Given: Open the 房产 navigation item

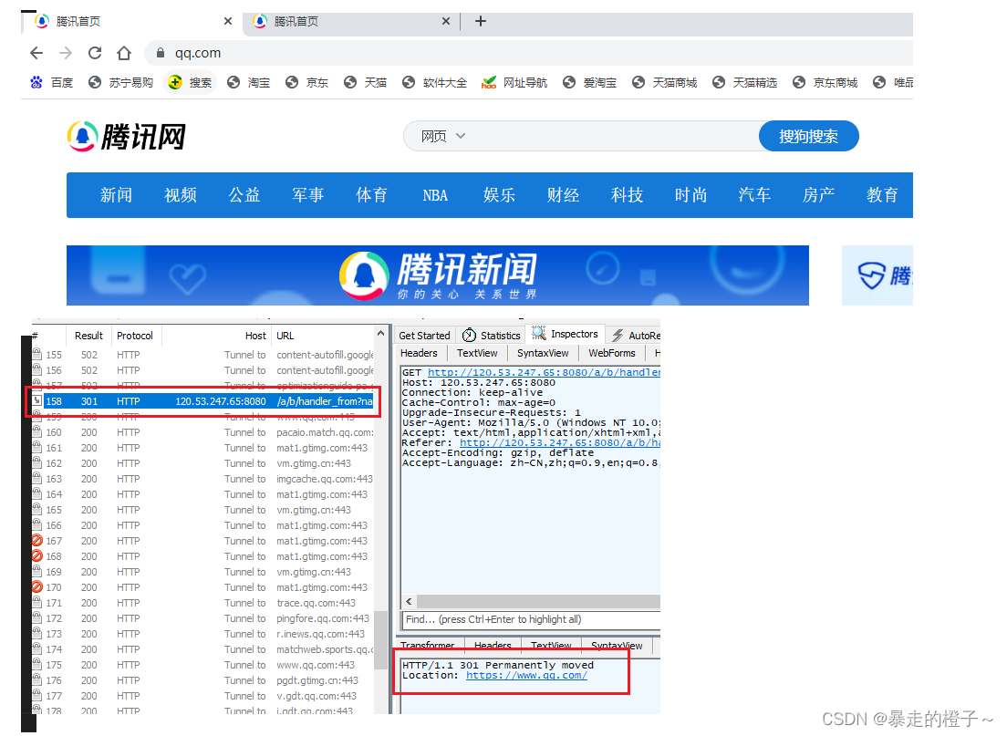Looking at the screenshot, I should (x=818, y=194).
